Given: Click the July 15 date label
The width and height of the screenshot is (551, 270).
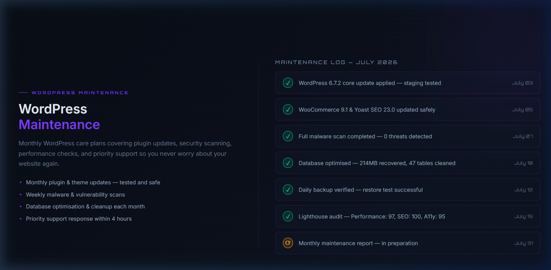Looking at the screenshot, I should coord(524,216).
